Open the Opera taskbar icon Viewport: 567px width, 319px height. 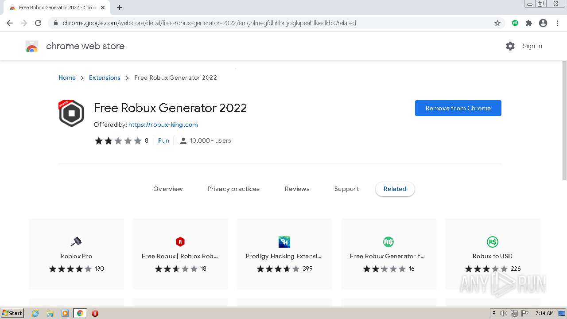tap(95, 313)
